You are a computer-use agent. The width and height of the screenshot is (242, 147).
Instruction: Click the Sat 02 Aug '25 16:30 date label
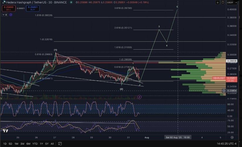(x=178, y=137)
